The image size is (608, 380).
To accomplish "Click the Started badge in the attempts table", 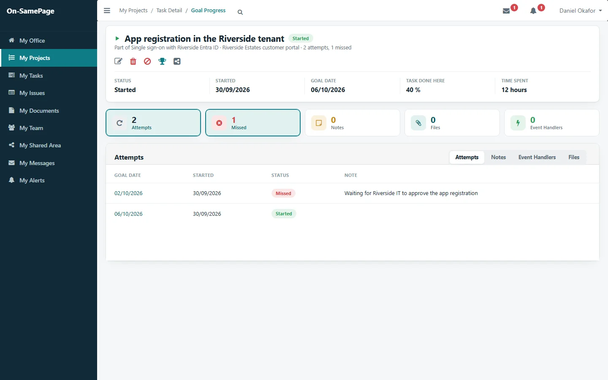I will point(284,214).
